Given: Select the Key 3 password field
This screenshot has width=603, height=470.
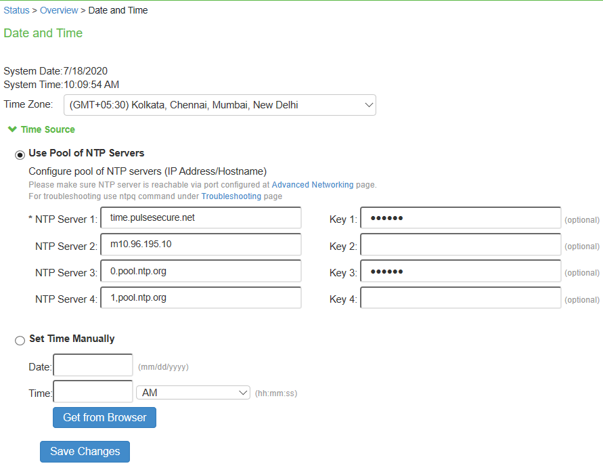Looking at the screenshot, I should (x=460, y=272).
